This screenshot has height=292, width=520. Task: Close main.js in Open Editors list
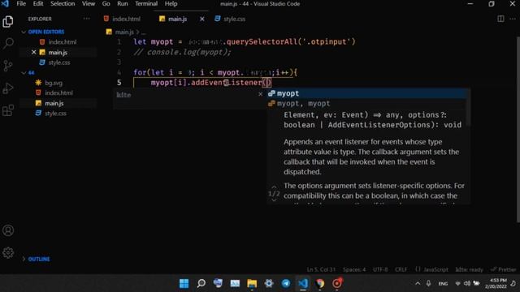pyautogui.click(x=34, y=52)
